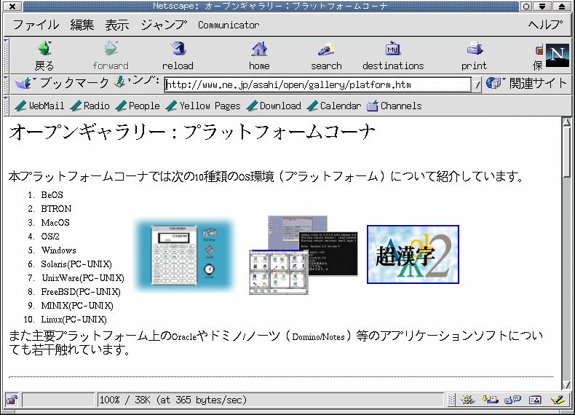Click list item Linux(PC-UNIX)

click(x=74, y=320)
